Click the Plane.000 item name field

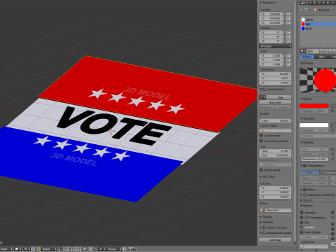coord(279,210)
